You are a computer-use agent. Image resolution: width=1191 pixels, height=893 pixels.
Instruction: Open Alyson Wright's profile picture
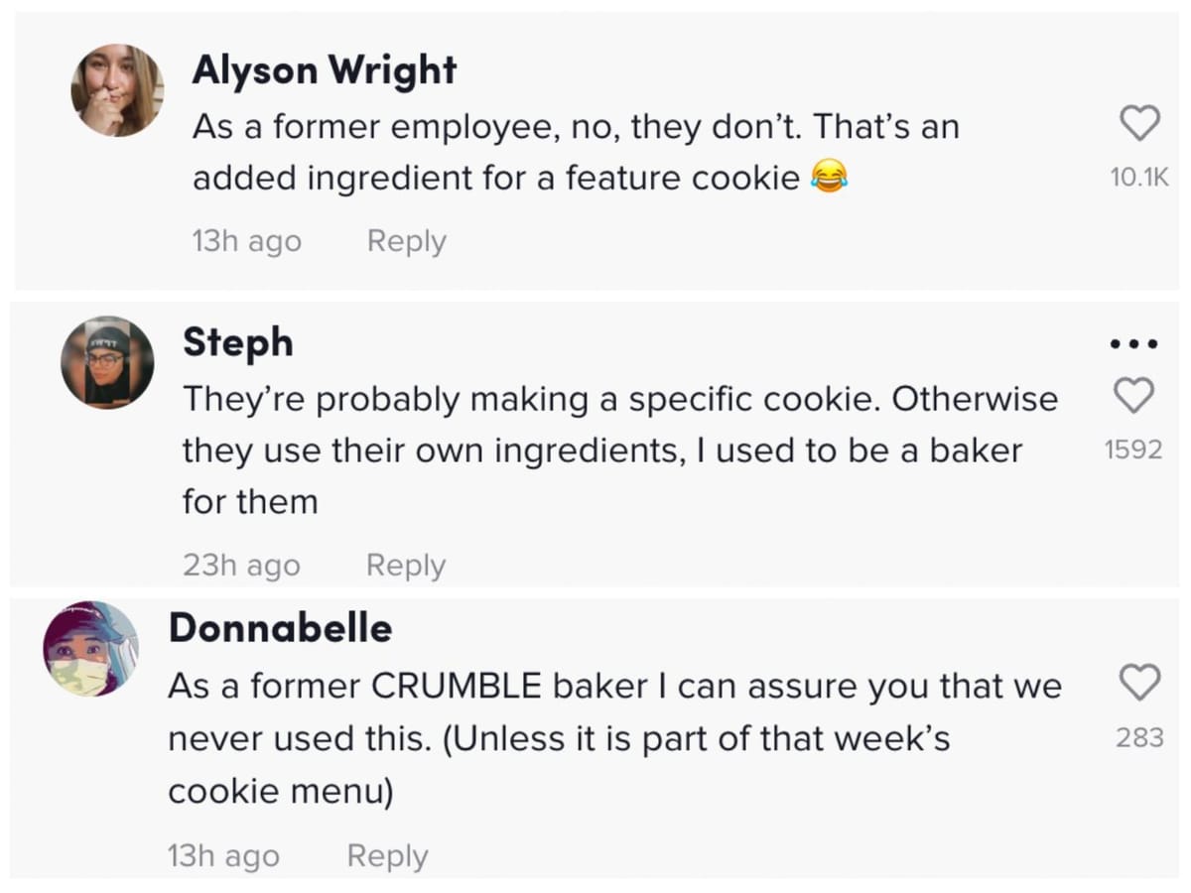116,90
